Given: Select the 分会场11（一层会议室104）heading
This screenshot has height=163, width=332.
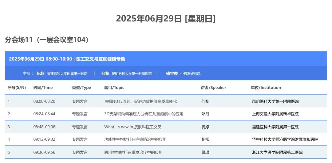Looking at the screenshot, I should (47, 40).
